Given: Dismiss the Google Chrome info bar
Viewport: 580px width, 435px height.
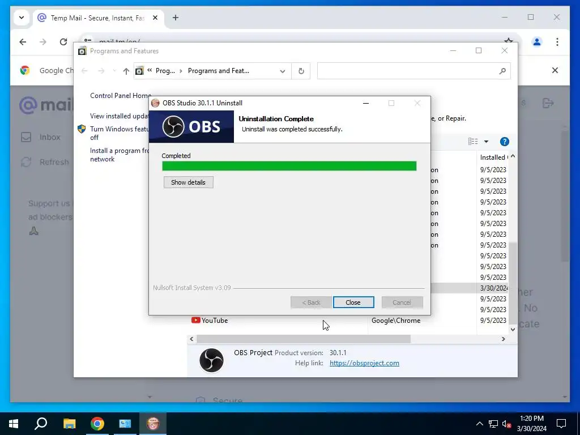Looking at the screenshot, I should [x=555, y=70].
